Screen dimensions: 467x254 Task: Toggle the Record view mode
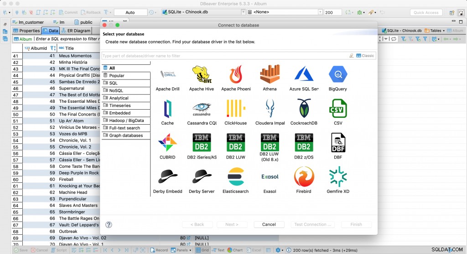(x=159, y=250)
